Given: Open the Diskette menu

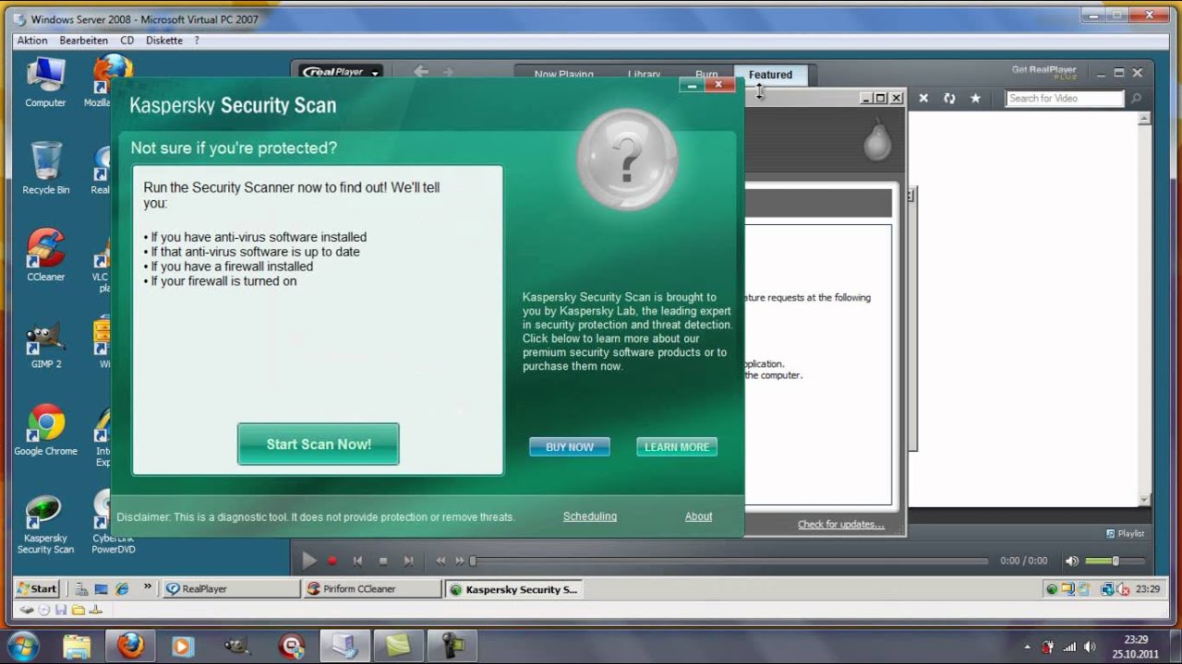Looking at the screenshot, I should (164, 41).
